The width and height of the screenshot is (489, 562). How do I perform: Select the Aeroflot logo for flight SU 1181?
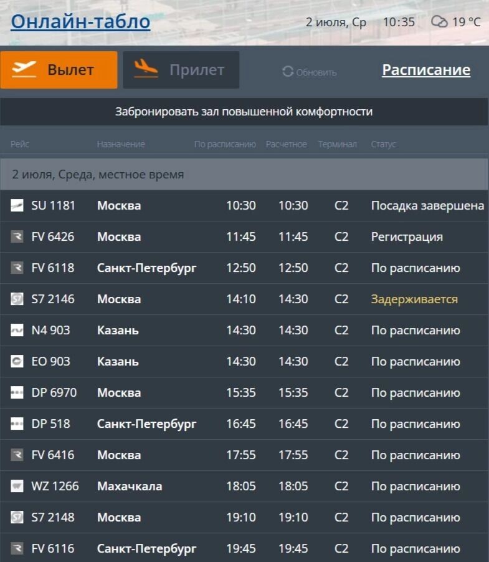click(17, 205)
